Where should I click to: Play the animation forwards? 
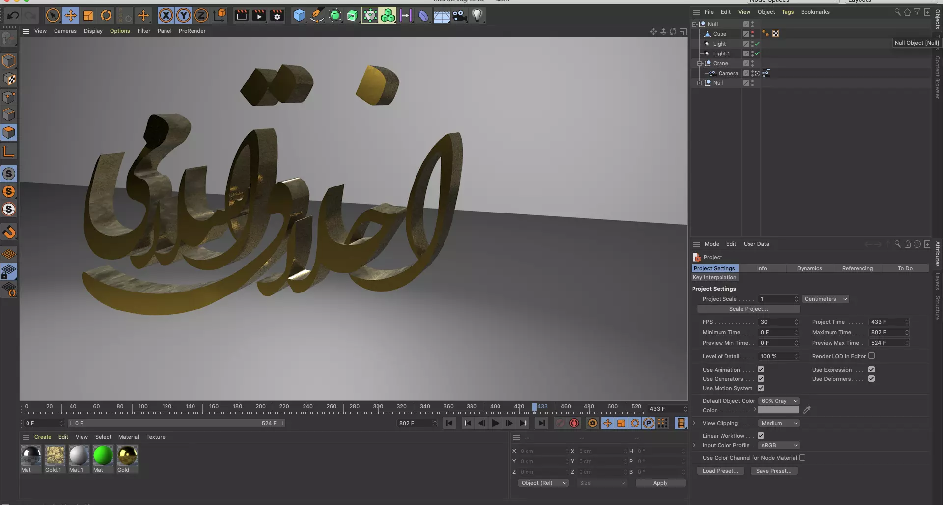496,423
